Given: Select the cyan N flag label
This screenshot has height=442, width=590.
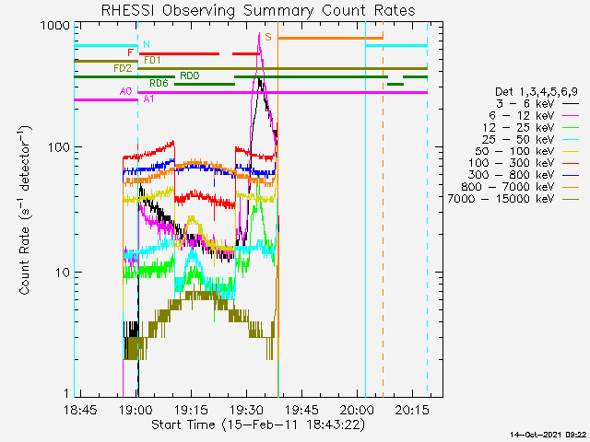Looking at the screenshot, I should coord(146,44).
